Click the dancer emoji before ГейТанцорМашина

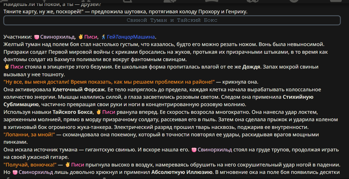pos(103,37)
